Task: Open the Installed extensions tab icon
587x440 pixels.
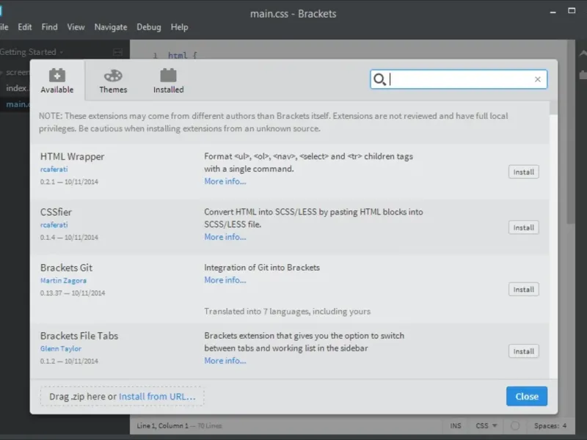Action: (x=168, y=76)
